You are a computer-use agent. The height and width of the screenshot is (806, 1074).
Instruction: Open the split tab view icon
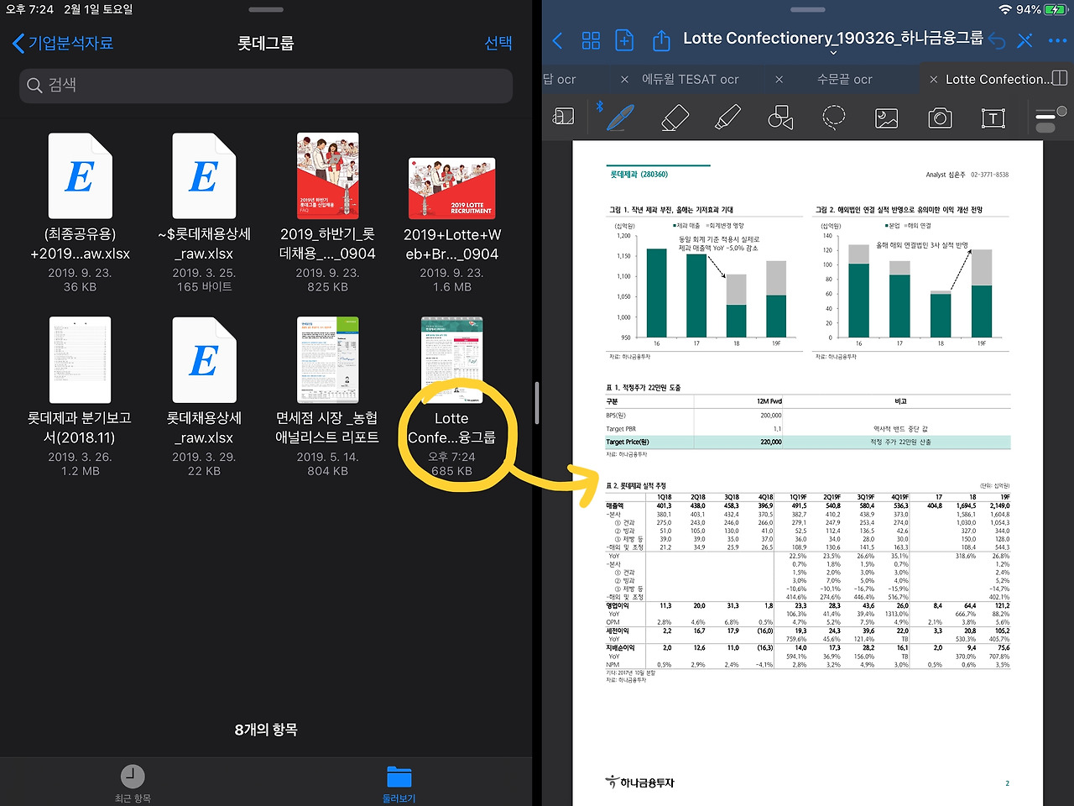tap(1059, 78)
